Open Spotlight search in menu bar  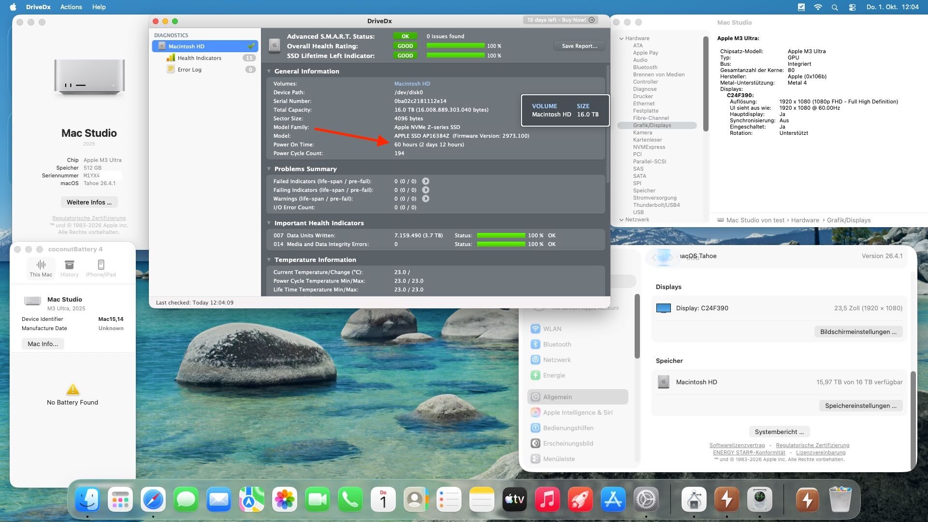coord(835,7)
